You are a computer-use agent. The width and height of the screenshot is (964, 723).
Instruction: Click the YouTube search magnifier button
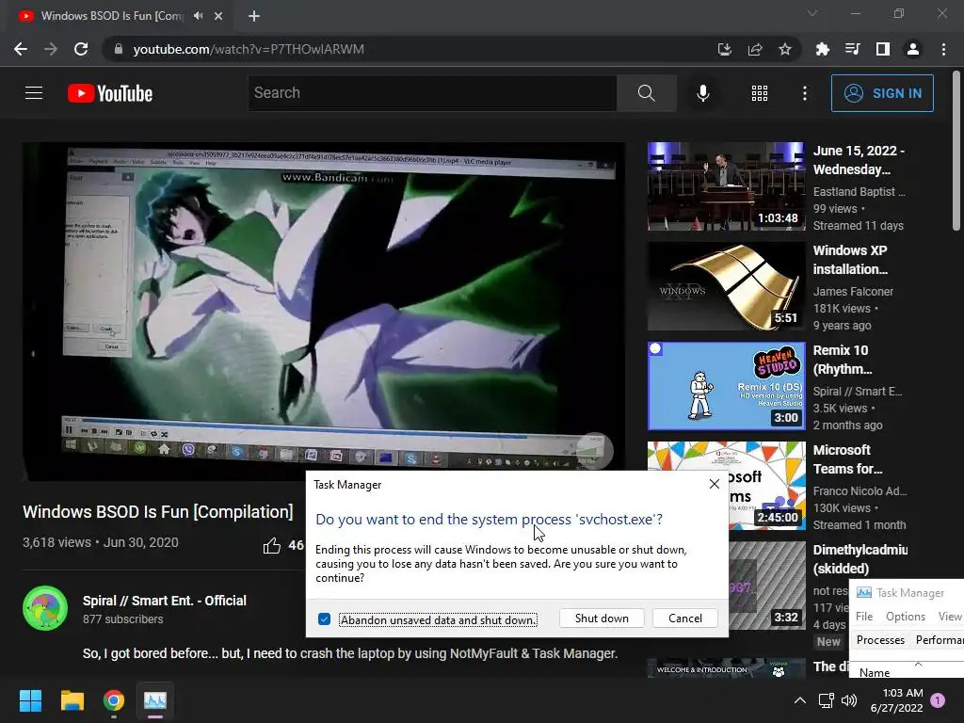(646, 93)
